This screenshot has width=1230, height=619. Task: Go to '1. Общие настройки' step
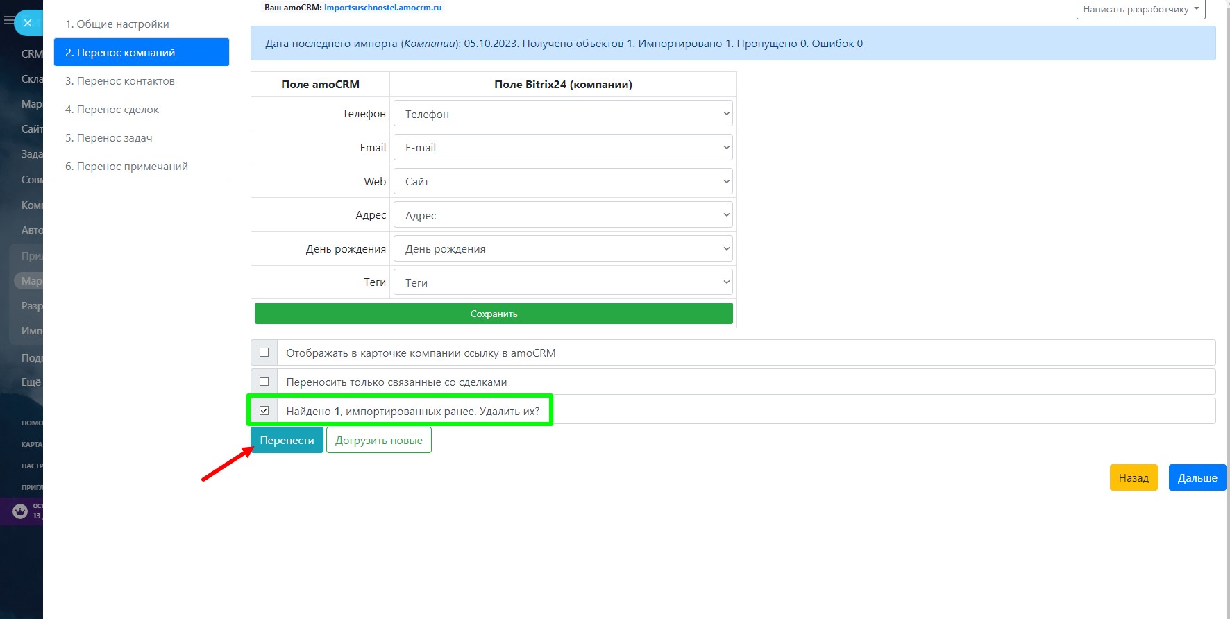click(117, 24)
